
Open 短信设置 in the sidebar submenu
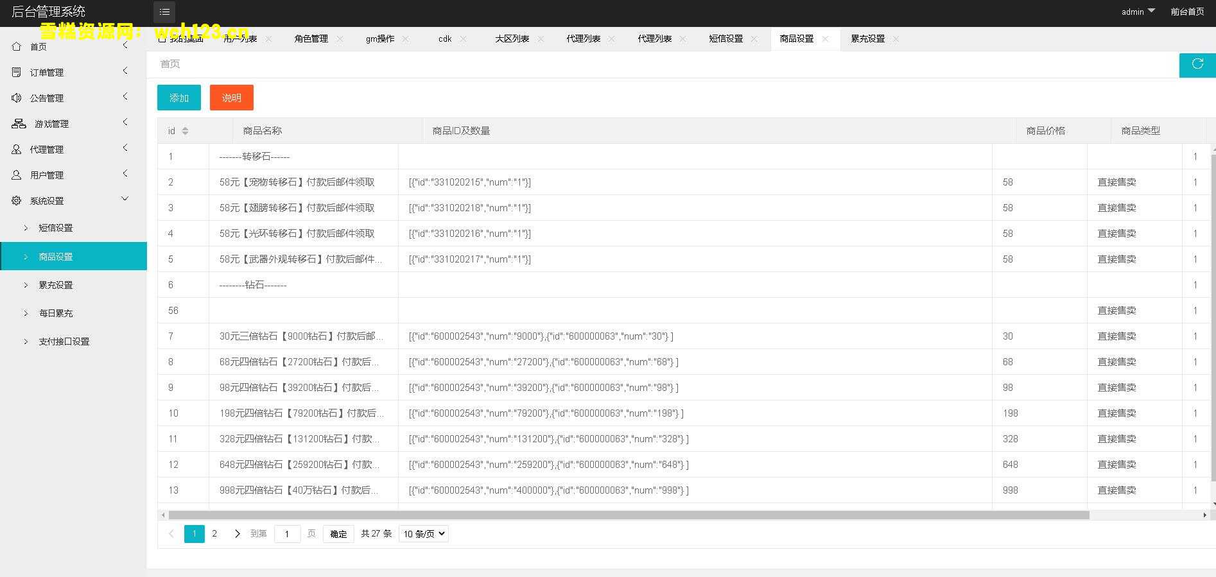click(56, 228)
